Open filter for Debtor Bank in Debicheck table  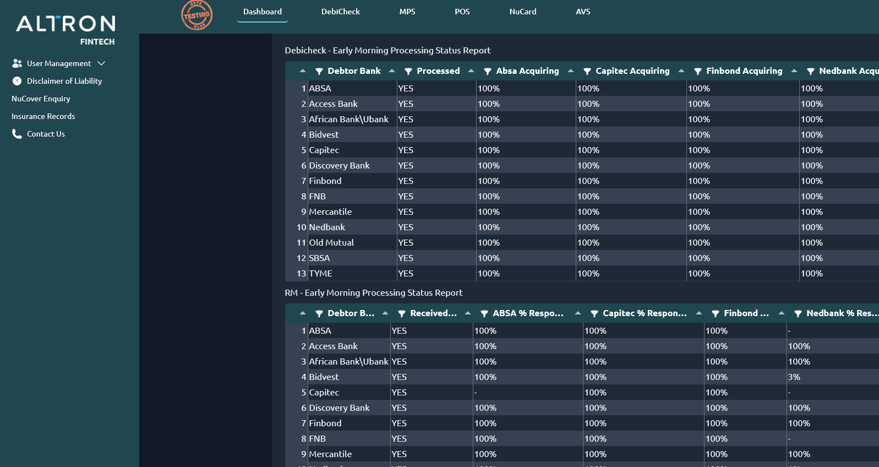[319, 71]
